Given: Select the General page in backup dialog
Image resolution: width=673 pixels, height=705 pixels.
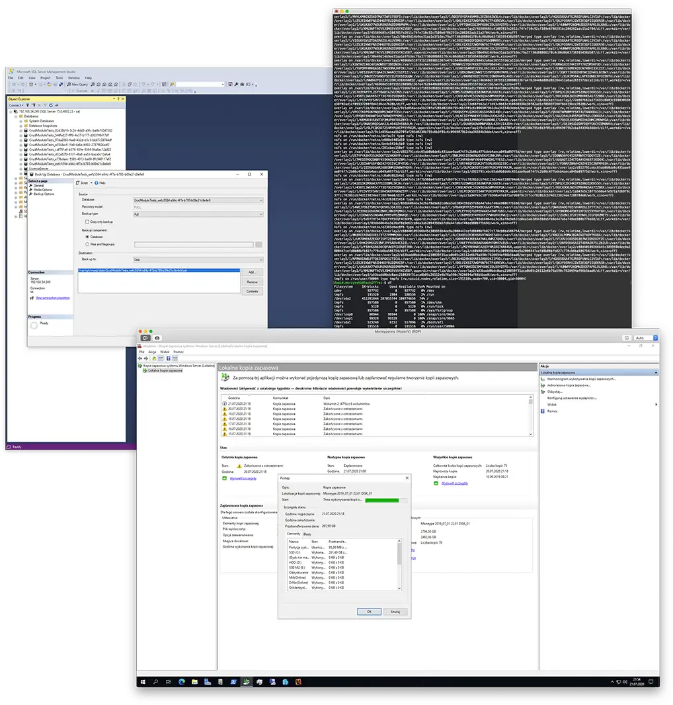Looking at the screenshot, I should pyautogui.click(x=38, y=185).
